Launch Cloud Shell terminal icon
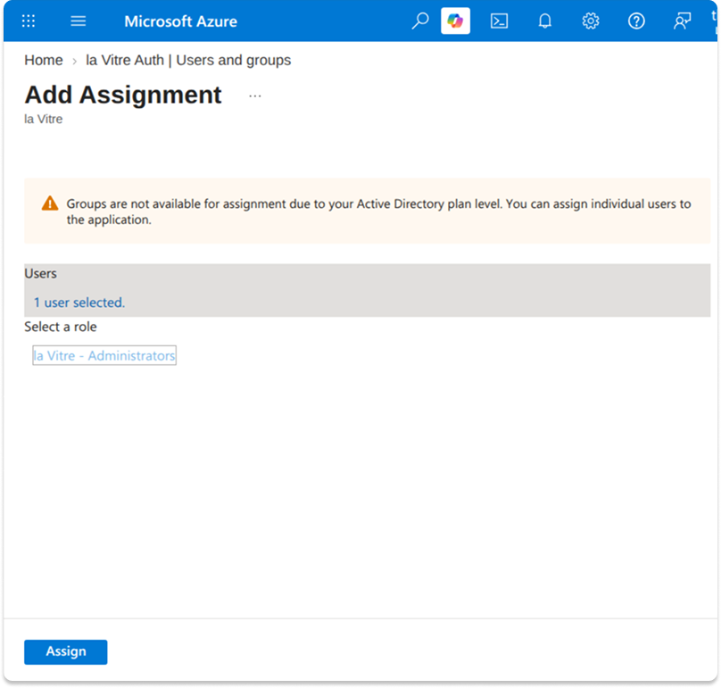Viewport: 721px width, 688px height. (500, 21)
